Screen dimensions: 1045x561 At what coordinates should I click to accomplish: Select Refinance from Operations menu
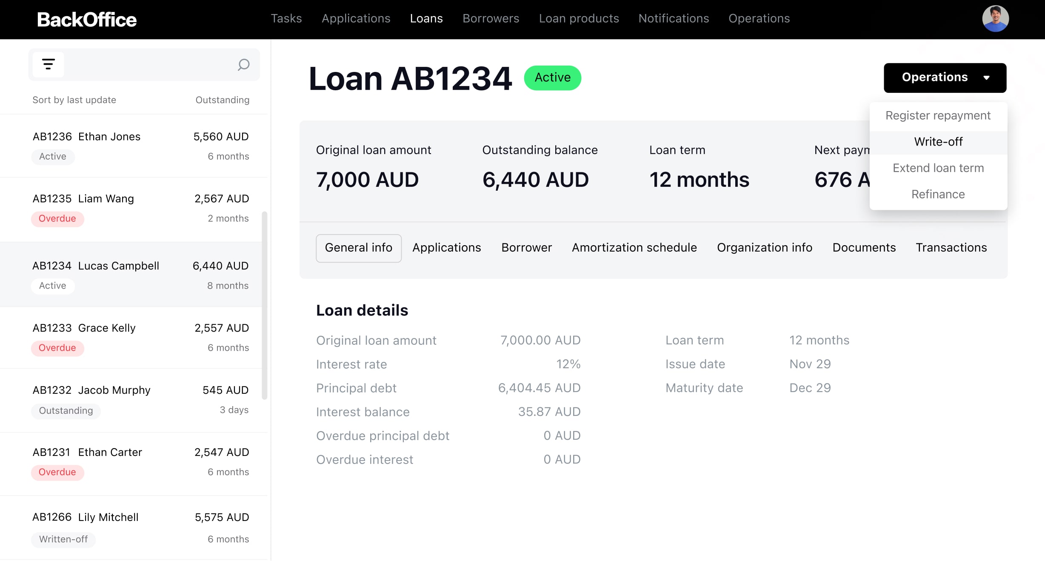click(939, 194)
